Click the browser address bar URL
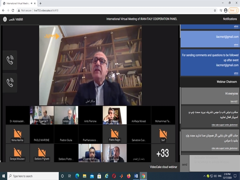This screenshot has height=180, width=240. (46, 10)
